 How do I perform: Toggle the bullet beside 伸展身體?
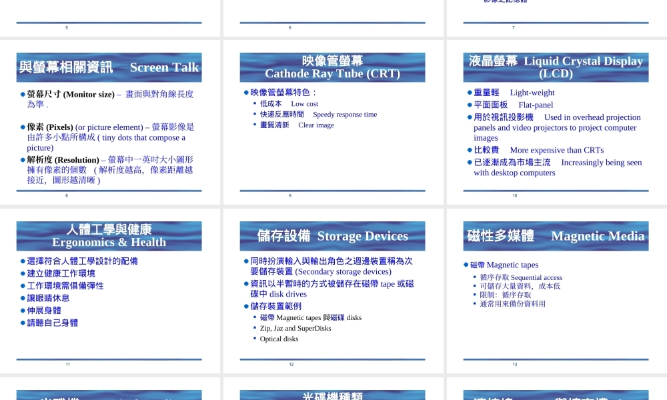[x=21, y=310]
